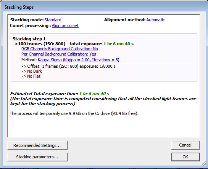This screenshot has width=208, height=169.
Task: Click the temporary disk usage message
Action: (x=74, y=113)
